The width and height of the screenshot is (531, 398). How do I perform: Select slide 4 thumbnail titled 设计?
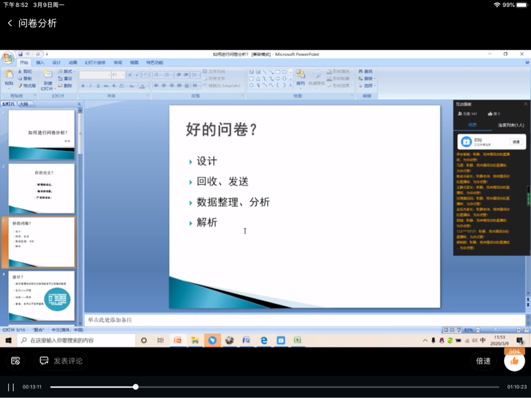point(41,296)
